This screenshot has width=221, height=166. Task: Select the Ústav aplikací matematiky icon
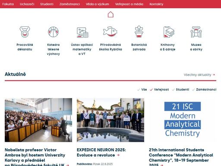click(x=82, y=32)
